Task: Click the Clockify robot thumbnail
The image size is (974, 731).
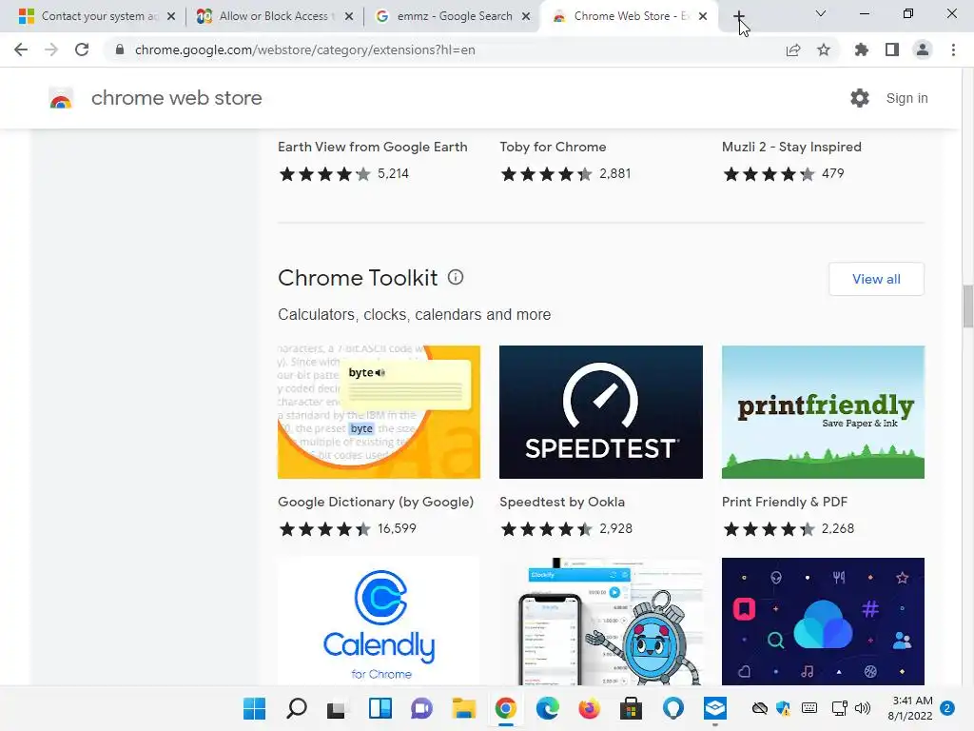Action: pos(601,622)
